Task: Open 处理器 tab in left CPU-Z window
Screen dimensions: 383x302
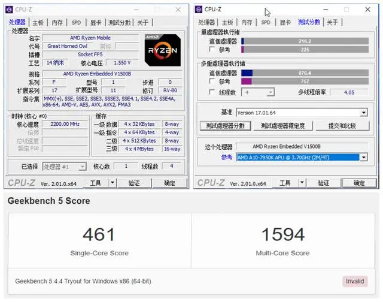Action: [x=17, y=22]
